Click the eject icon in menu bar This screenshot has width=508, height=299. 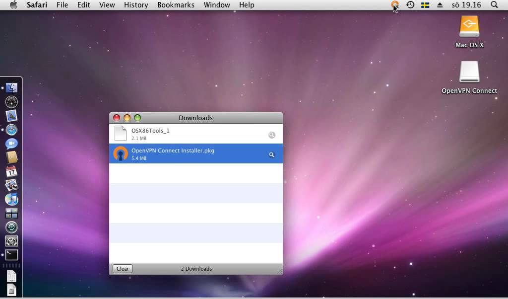pos(440,5)
